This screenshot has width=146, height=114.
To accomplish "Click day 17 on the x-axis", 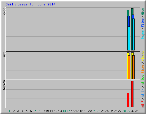I will coord(77,111).
